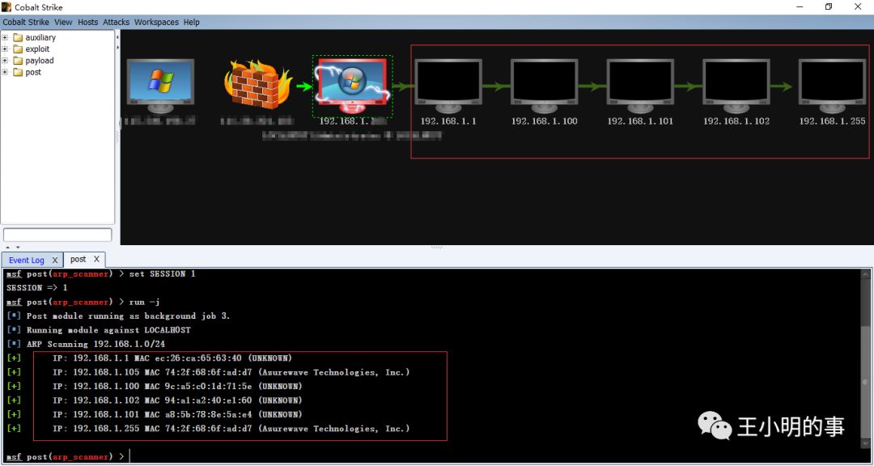Select host 192.168.1.102 monitor icon
The image size is (874, 466).
click(736, 86)
